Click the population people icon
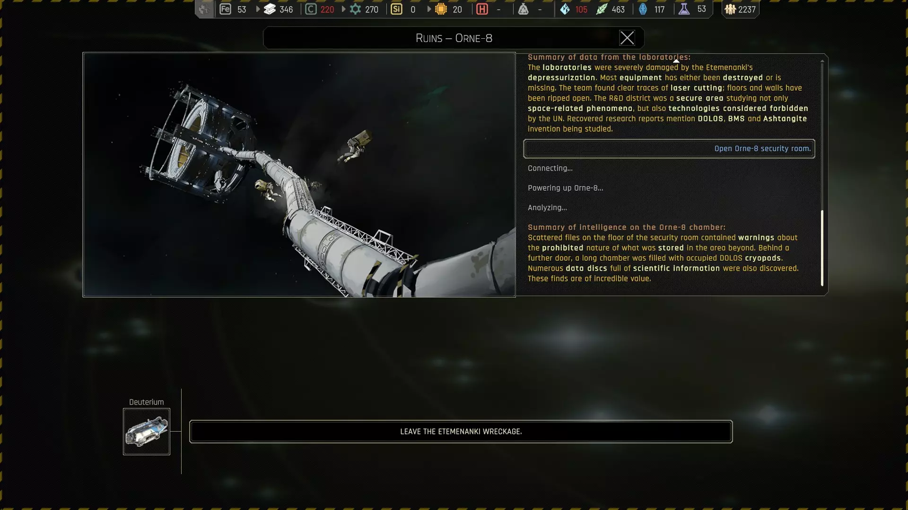The height and width of the screenshot is (510, 908). coord(730,9)
